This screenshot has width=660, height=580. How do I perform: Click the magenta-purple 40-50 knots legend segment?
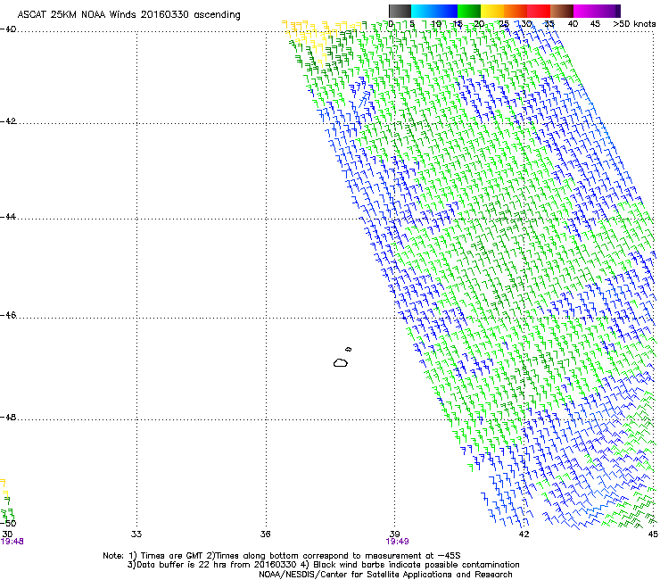[597, 11]
